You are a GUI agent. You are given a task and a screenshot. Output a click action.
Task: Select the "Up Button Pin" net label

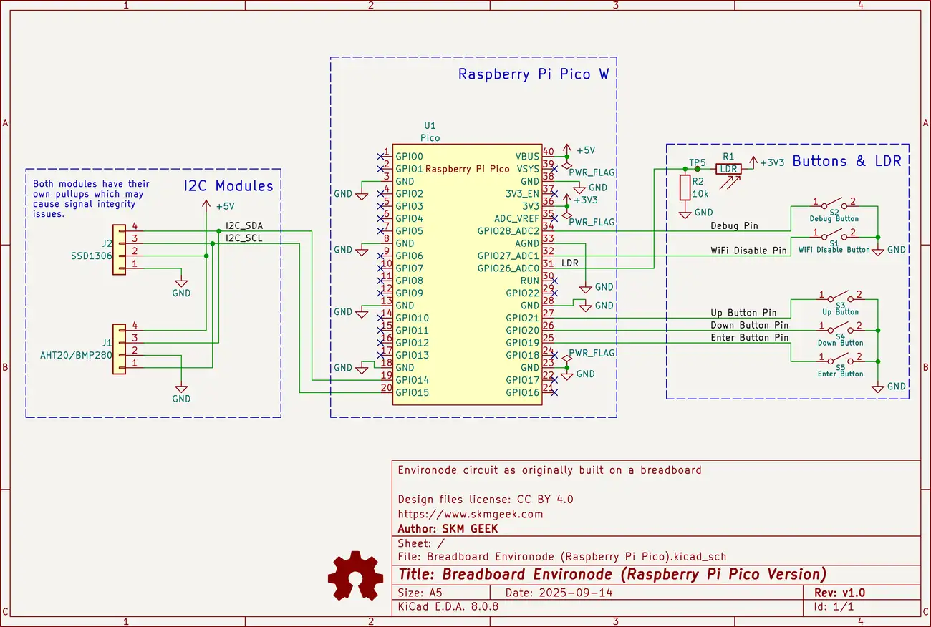pos(743,313)
